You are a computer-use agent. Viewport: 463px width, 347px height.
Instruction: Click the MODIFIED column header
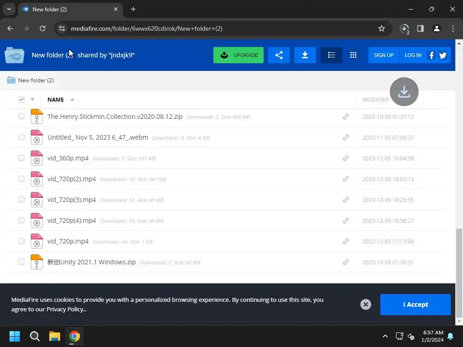pyautogui.click(x=375, y=100)
